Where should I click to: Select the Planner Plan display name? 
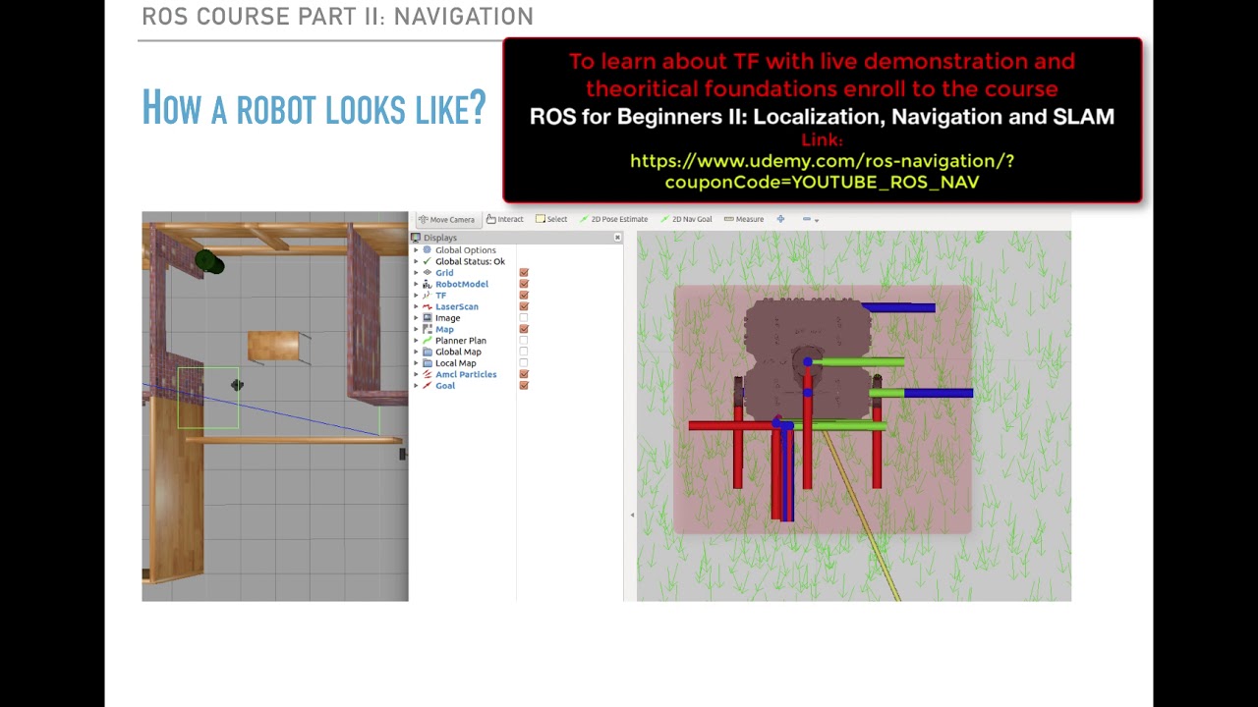[461, 341]
